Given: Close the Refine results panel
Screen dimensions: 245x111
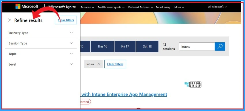Looking at the screenshot, I should (x=10, y=20).
